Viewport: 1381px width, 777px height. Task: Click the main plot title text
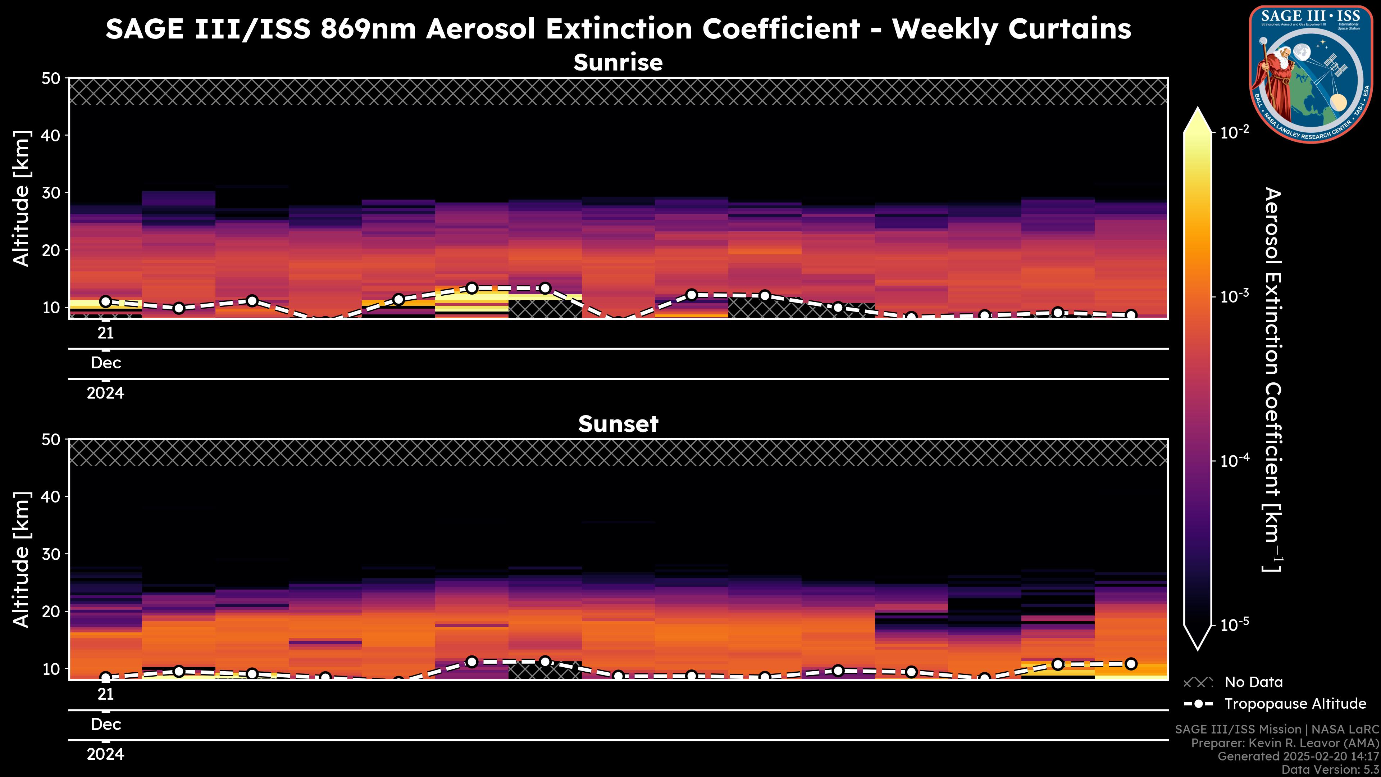[618, 29]
